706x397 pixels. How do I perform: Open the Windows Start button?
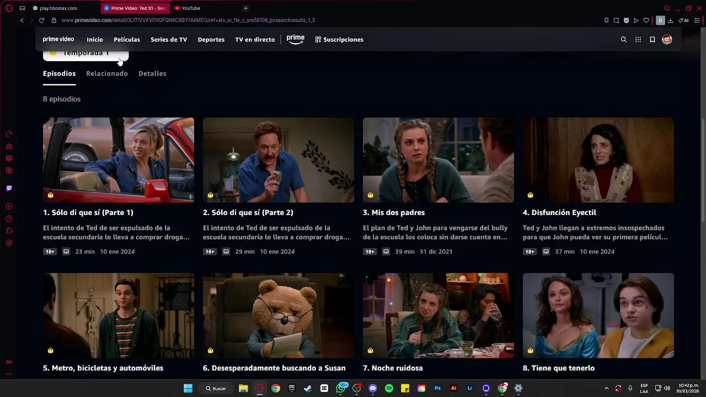188,388
